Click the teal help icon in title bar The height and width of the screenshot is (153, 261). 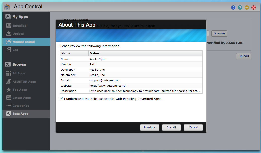pos(240,7)
